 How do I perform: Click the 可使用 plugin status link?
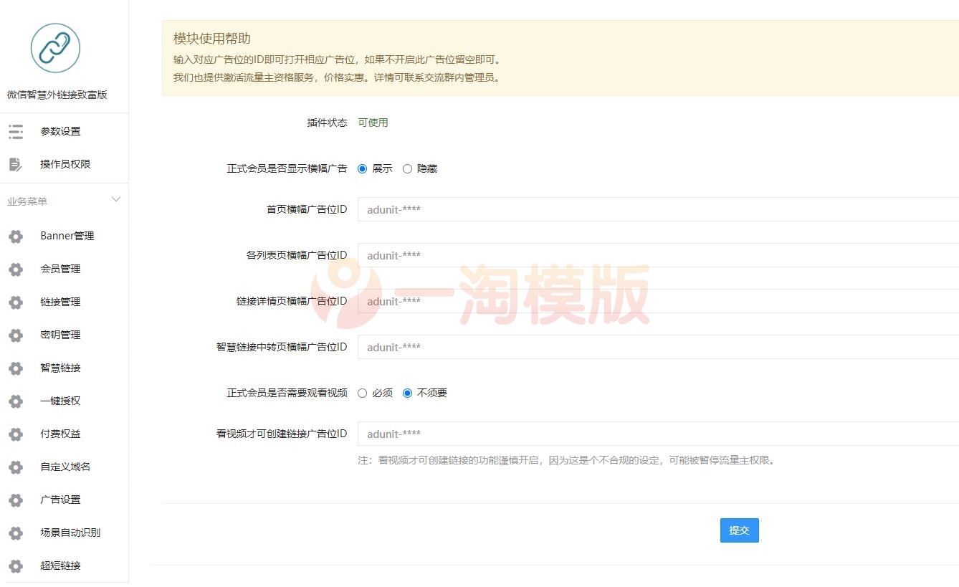click(373, 122)
